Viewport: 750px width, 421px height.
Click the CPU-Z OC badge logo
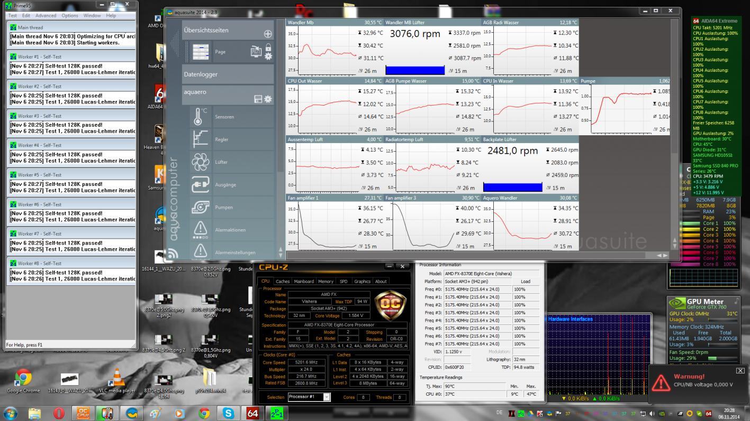click(391, 306)
